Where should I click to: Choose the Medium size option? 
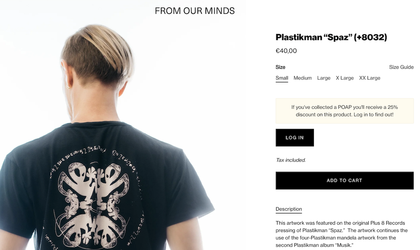pyautogui.click(x=303, y=78)
